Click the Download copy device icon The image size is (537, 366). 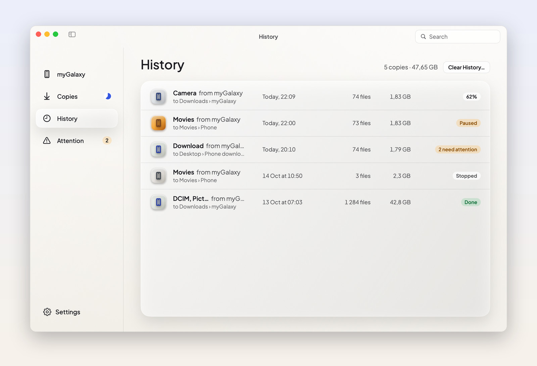(x=158, y=149)
